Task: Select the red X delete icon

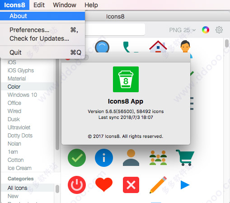Action: tap(131, 185)
